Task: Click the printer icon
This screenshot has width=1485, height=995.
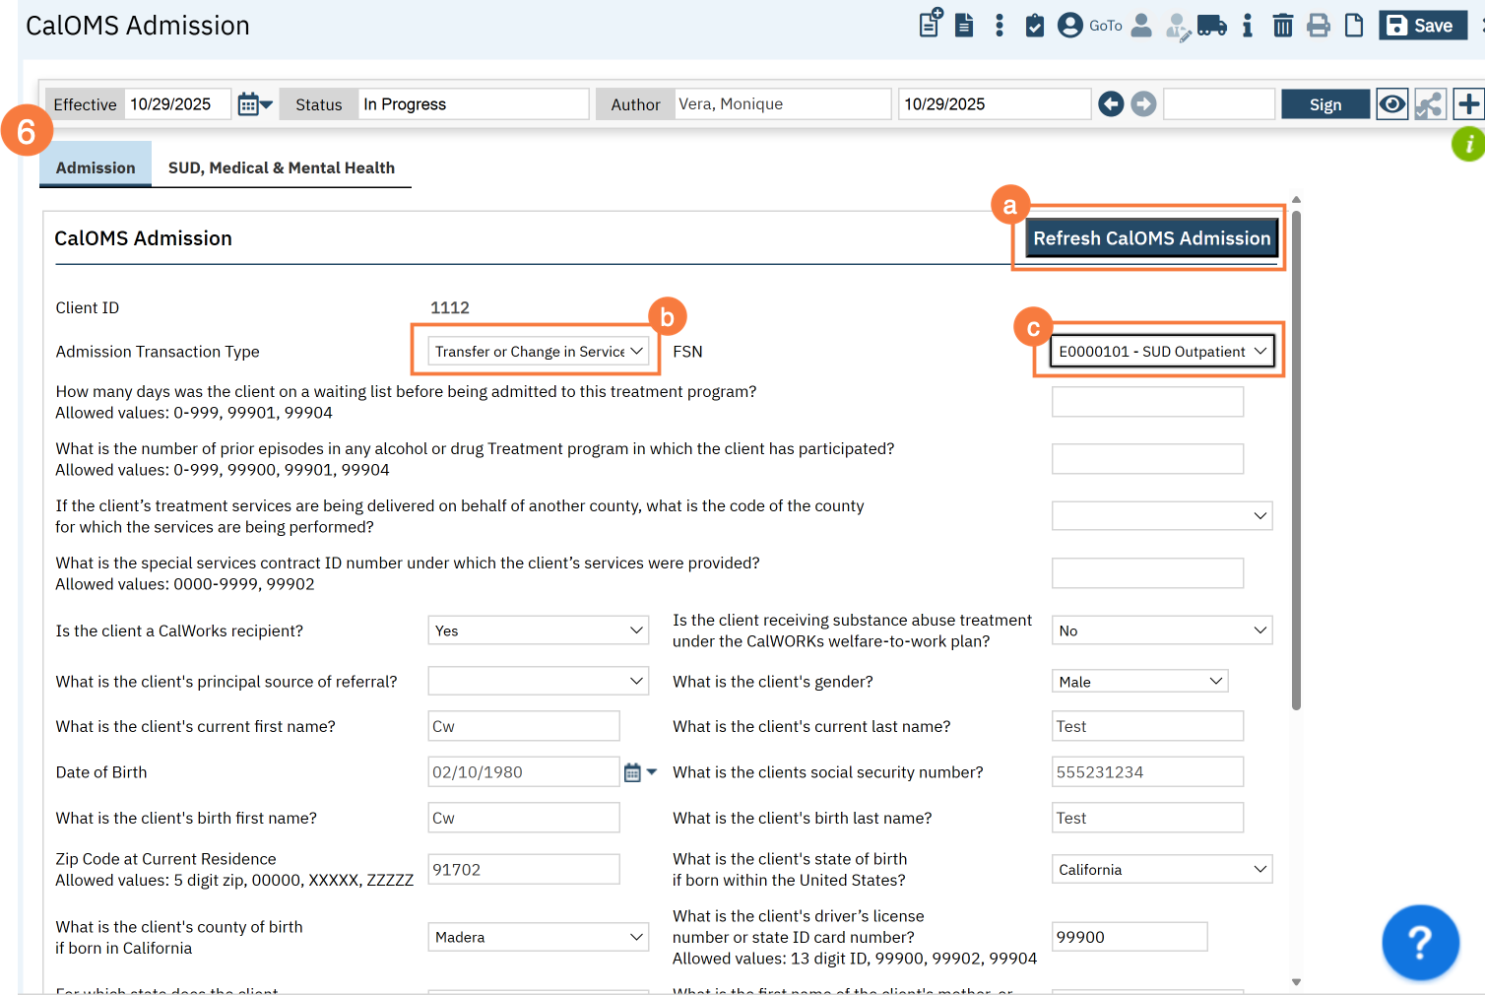Action: 1318,26
